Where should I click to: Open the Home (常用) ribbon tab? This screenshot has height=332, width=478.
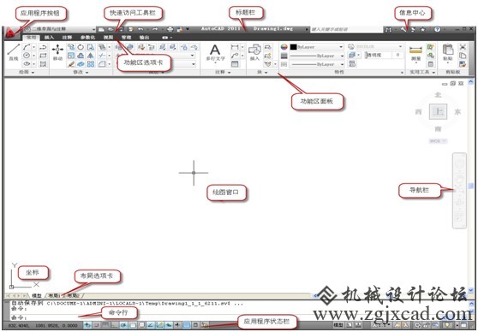click(x=31, y=38)
